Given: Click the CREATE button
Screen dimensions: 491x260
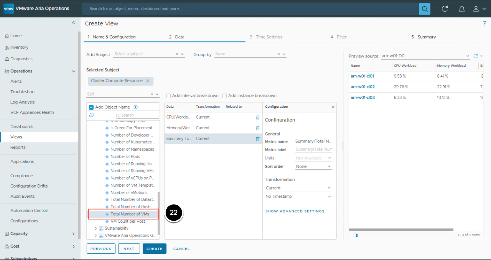Looking at the screenshot, I should pos(154,249).
